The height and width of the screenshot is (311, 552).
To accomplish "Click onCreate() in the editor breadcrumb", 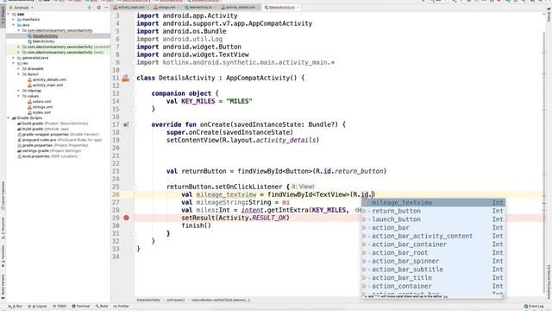I will (175, 300).
